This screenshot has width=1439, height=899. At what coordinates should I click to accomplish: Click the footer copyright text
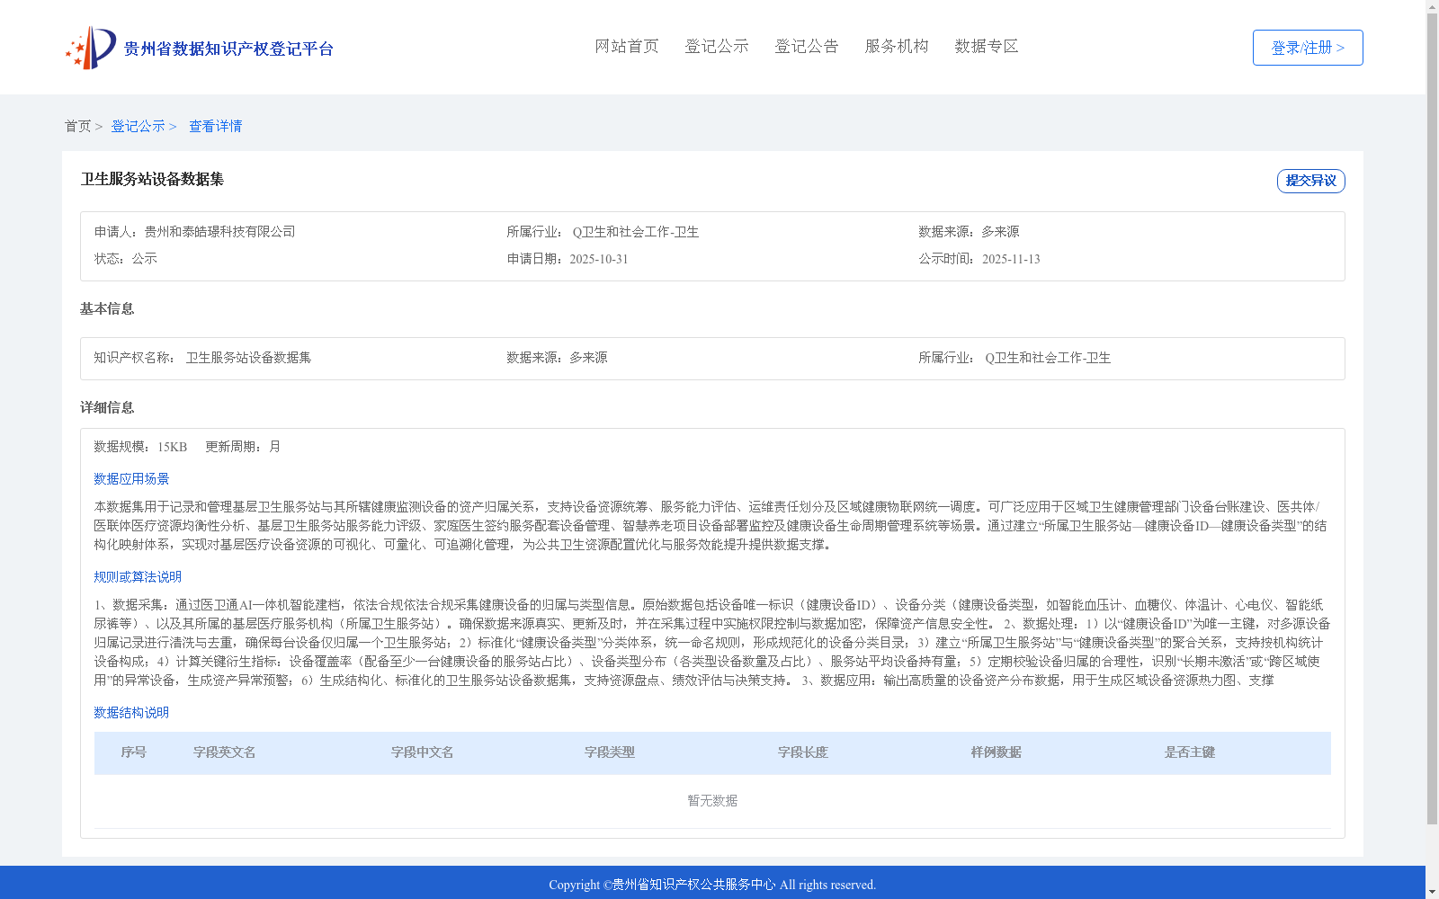712,885
